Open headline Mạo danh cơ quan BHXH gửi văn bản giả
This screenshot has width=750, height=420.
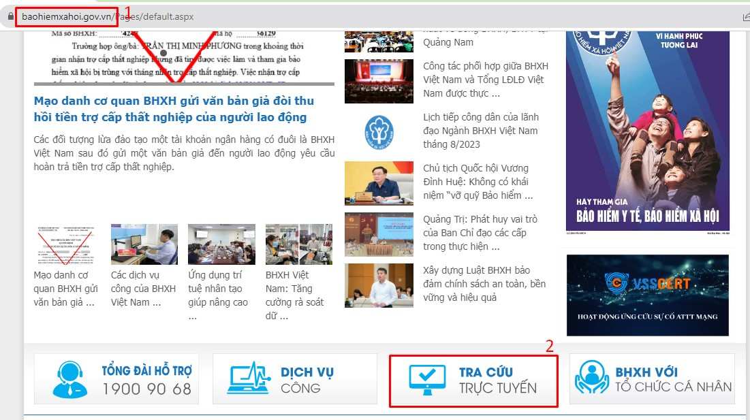[x=174, y=109]
